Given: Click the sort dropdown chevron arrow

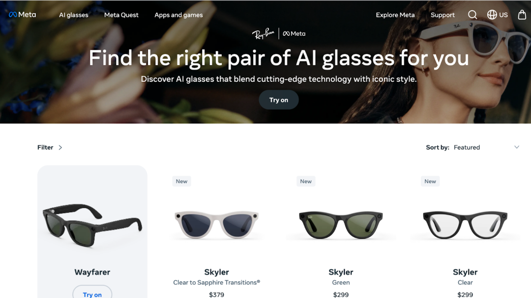Looking at the screenshot, I should click(x=516, y=147).
